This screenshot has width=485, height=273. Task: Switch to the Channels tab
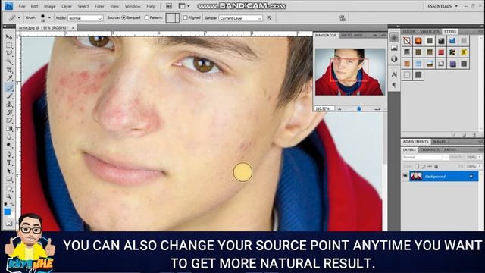(430, 149)
